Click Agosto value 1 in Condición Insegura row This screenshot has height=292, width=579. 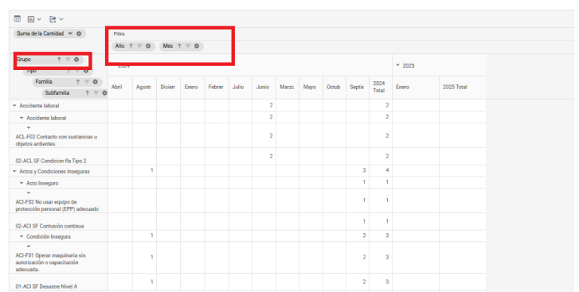click(x=152, y=236)
